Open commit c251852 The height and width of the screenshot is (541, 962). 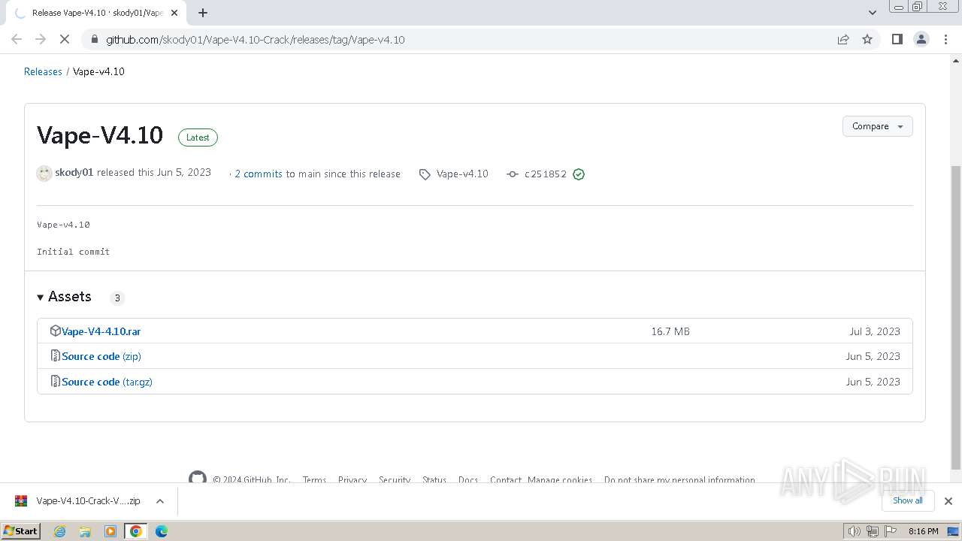coord(546,174)
